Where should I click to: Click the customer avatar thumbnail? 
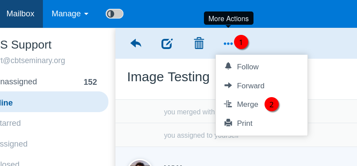140,162
